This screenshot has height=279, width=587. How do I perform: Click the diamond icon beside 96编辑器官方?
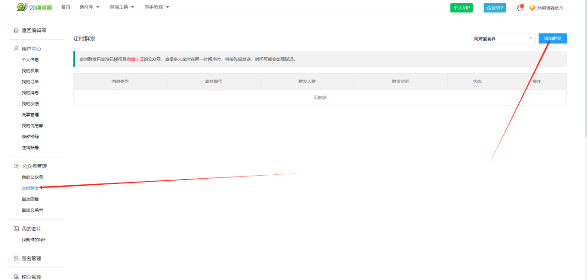(x=532, y=8)
